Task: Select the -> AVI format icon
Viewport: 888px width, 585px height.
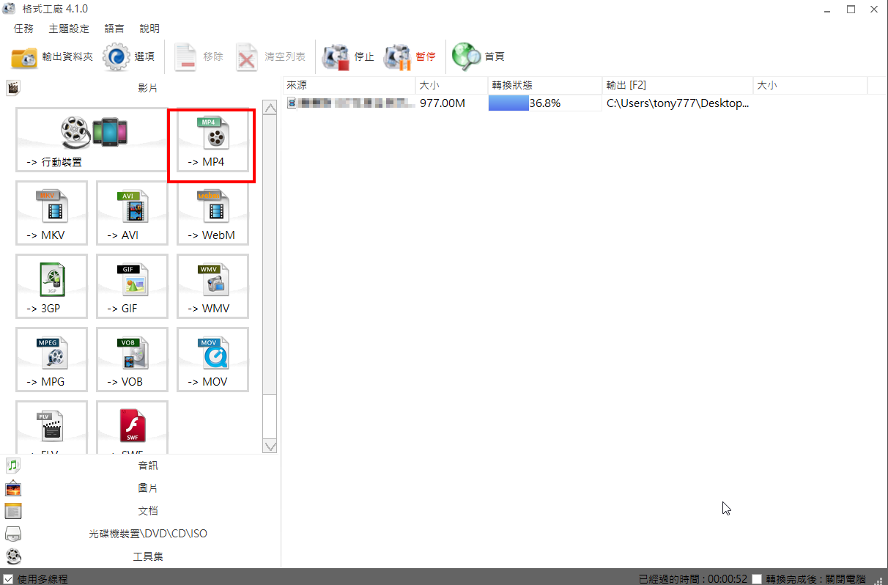Action: tap(132, 213)
